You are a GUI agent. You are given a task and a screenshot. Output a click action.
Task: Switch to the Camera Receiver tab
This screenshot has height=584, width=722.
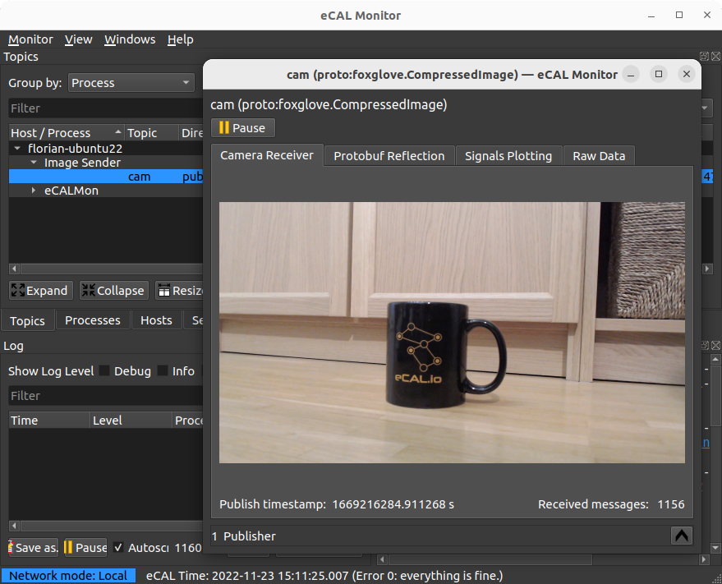coord(267,155)
